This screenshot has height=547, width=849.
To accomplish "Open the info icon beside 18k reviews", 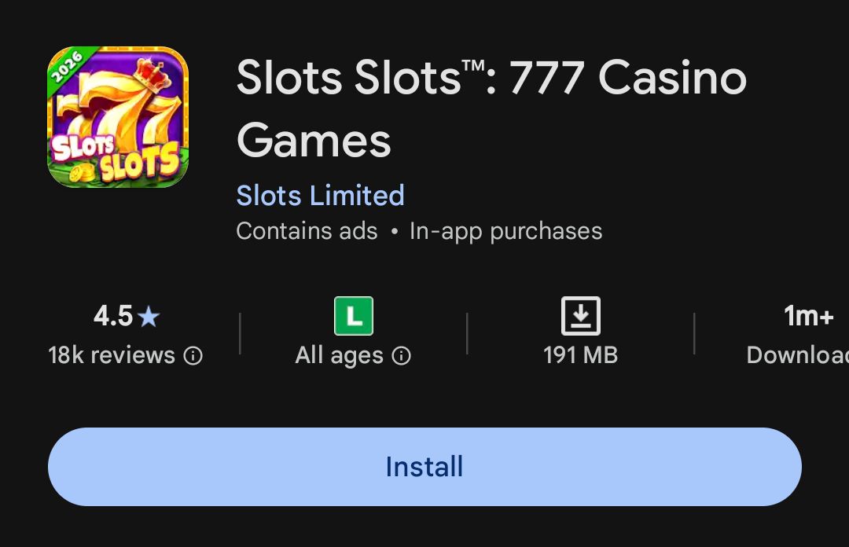I will [193, 356].
